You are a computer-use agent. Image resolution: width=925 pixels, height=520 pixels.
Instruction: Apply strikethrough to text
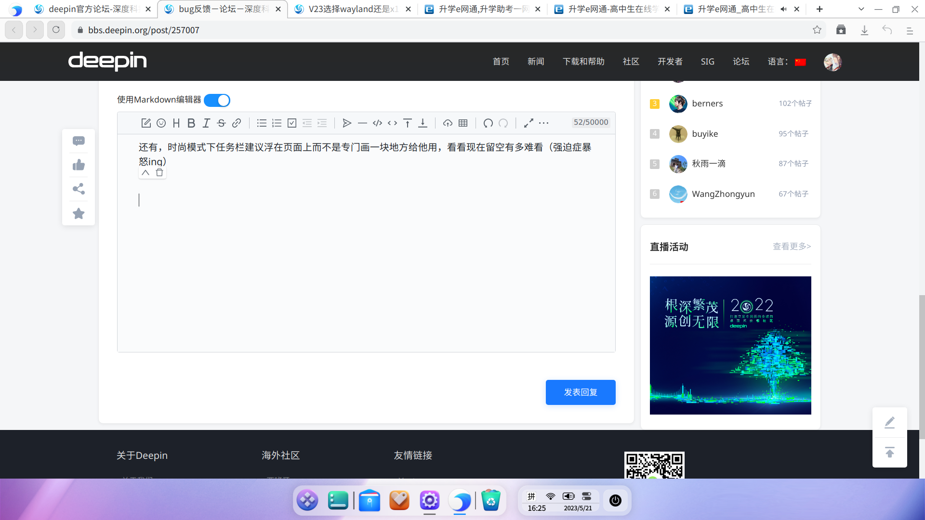click(x=221, y=123)
